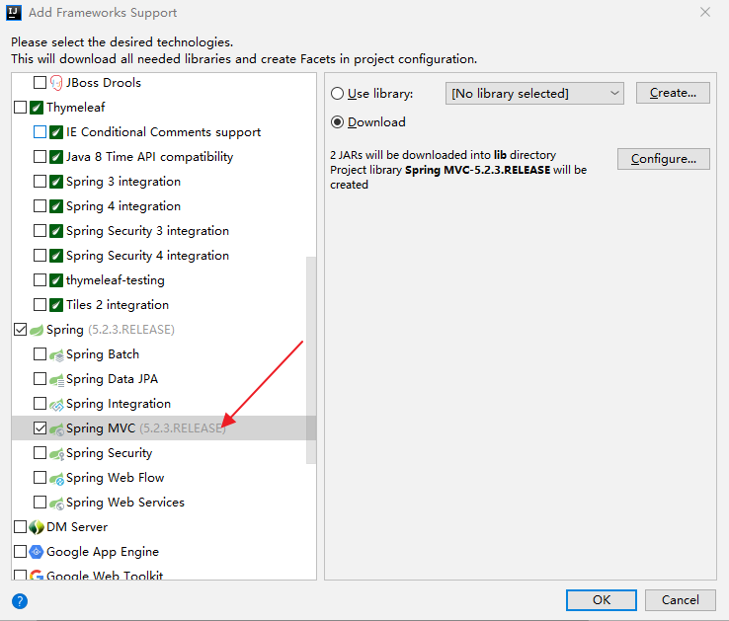Click the JBoss Drools framework icon
This screenshot has height=621, width=729.
coord(55,83)
